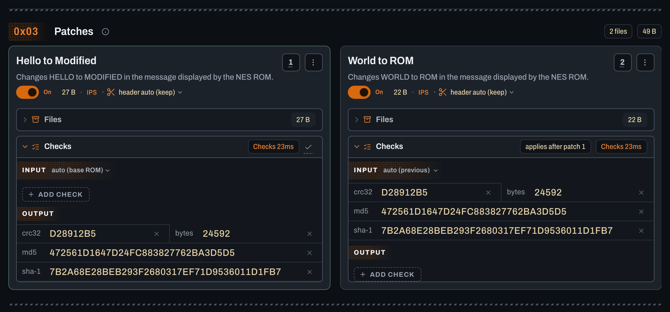Image resolution: width=670 pixels, height=312 pixels.
Task: Click the description text about HELLO to MODIFIED
Action: pos(145,77)
